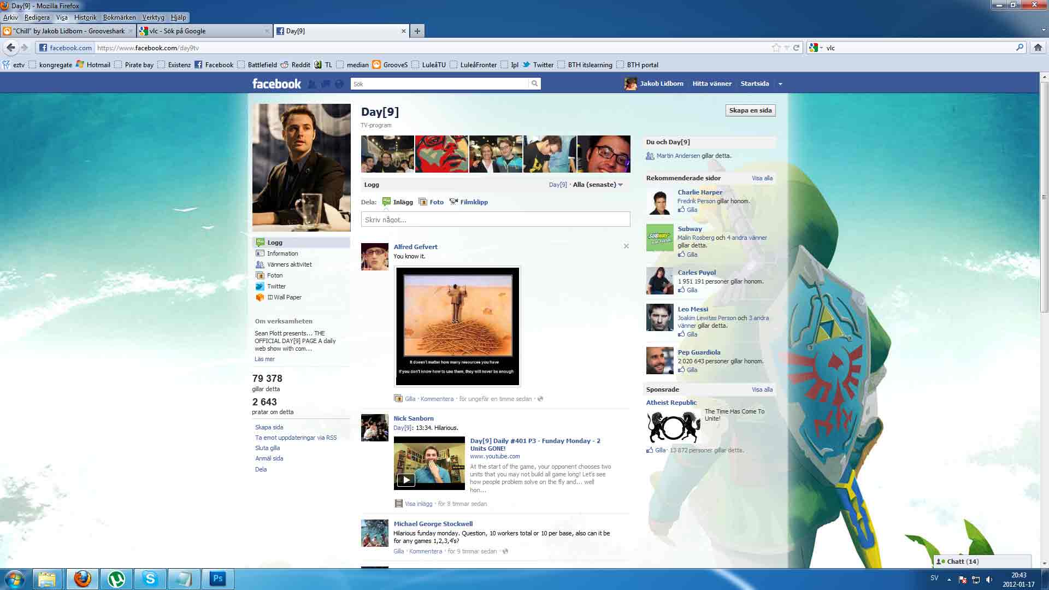This screenshot has height=590, width=1049.
Task: Reload the page with the refresh icon
Action: pos(797,48)
